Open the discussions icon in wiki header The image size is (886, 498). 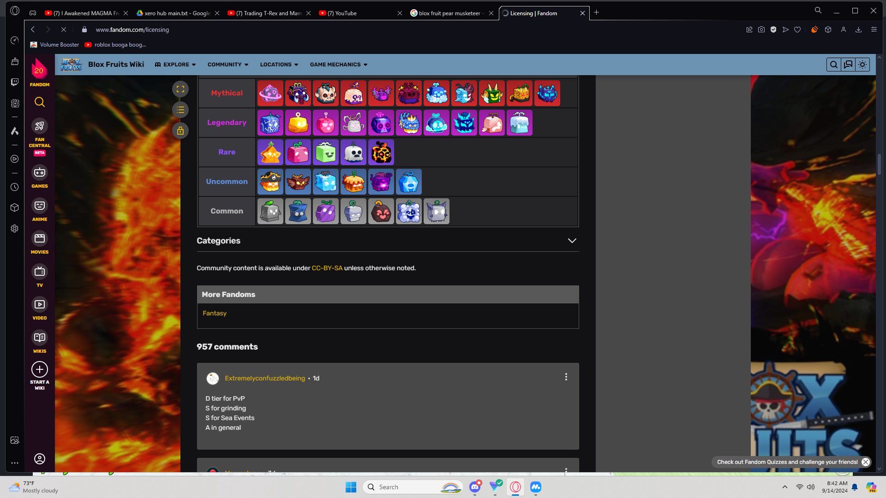point(848,65)
